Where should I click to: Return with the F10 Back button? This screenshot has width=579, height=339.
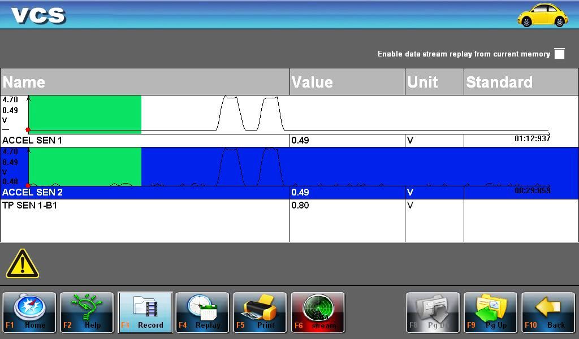pyautogui.click(x=548, y=312)
